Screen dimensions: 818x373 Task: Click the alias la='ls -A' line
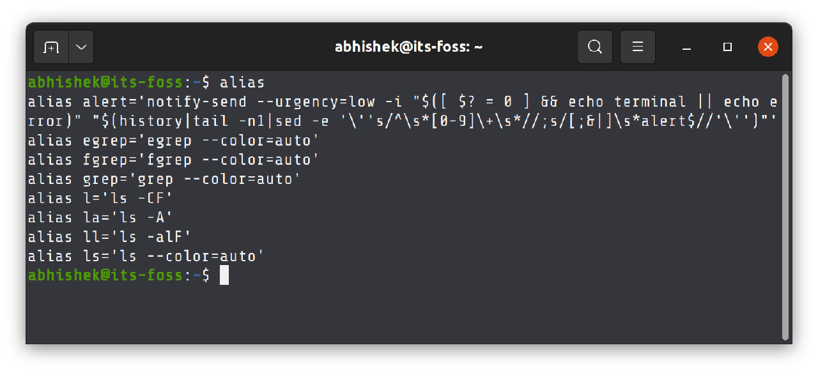point(100,217)
